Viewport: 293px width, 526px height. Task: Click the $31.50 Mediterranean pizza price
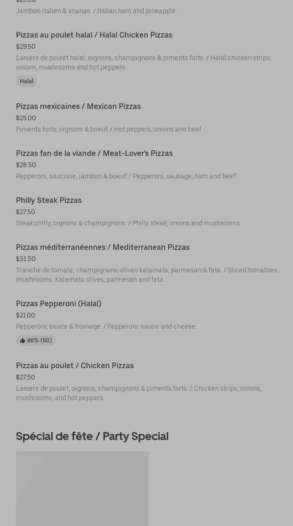(26, 259)
